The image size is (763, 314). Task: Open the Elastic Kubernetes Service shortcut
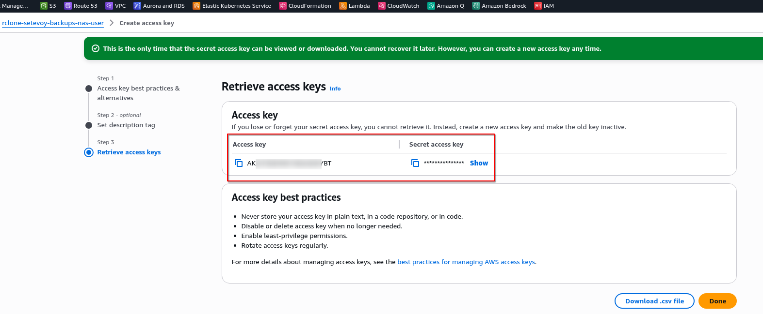click(x=196, y=6)
